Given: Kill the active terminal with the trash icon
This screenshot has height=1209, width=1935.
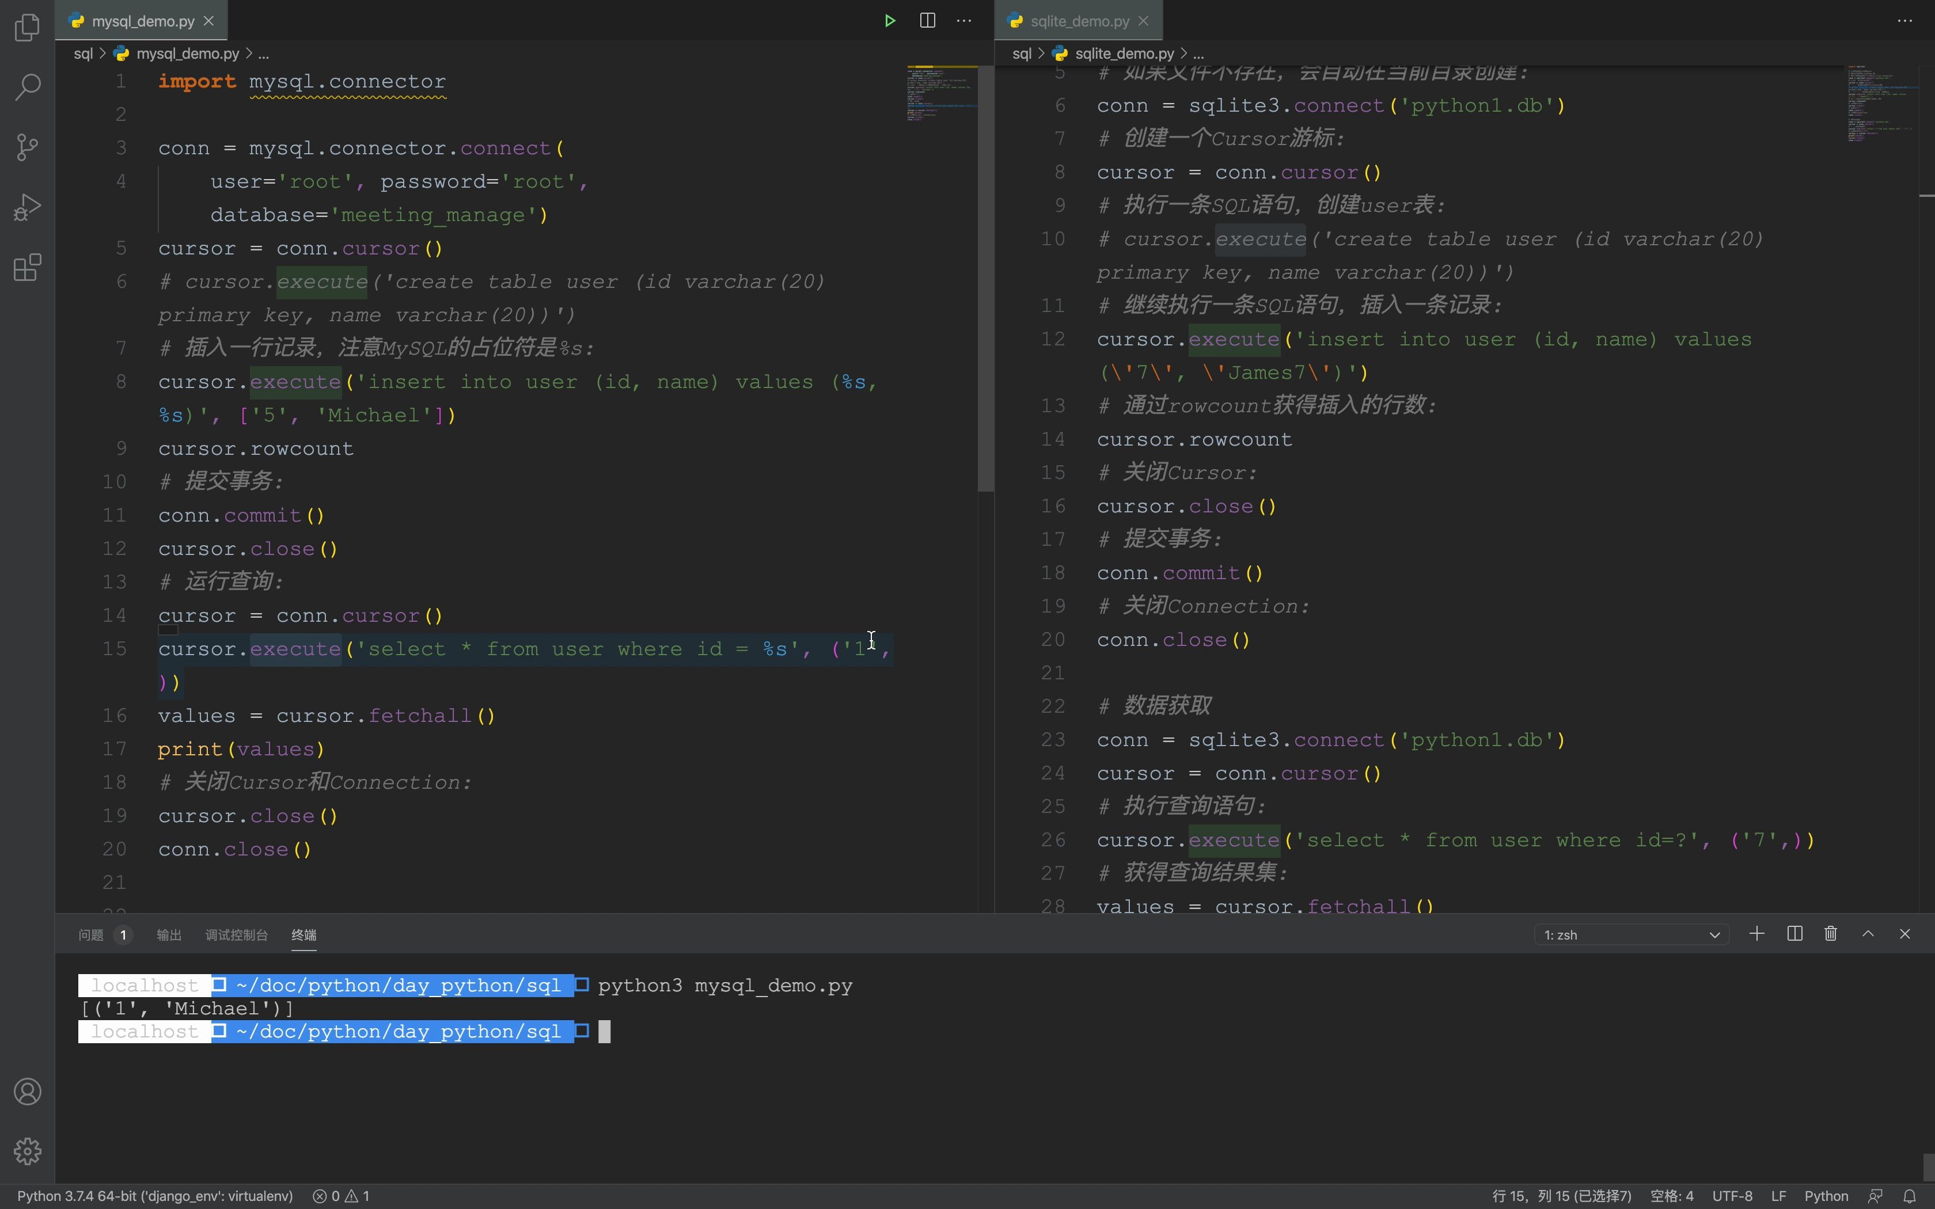Looking at the screenshot, I should 1830,933.
